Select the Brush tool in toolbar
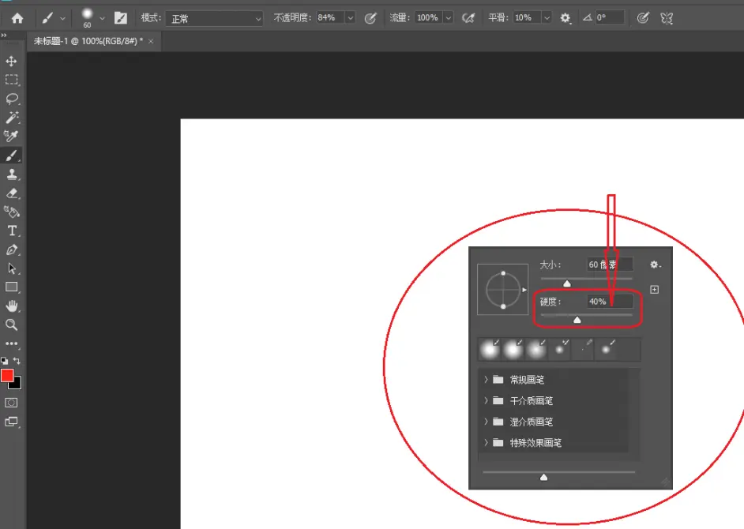 pos(11,155)
